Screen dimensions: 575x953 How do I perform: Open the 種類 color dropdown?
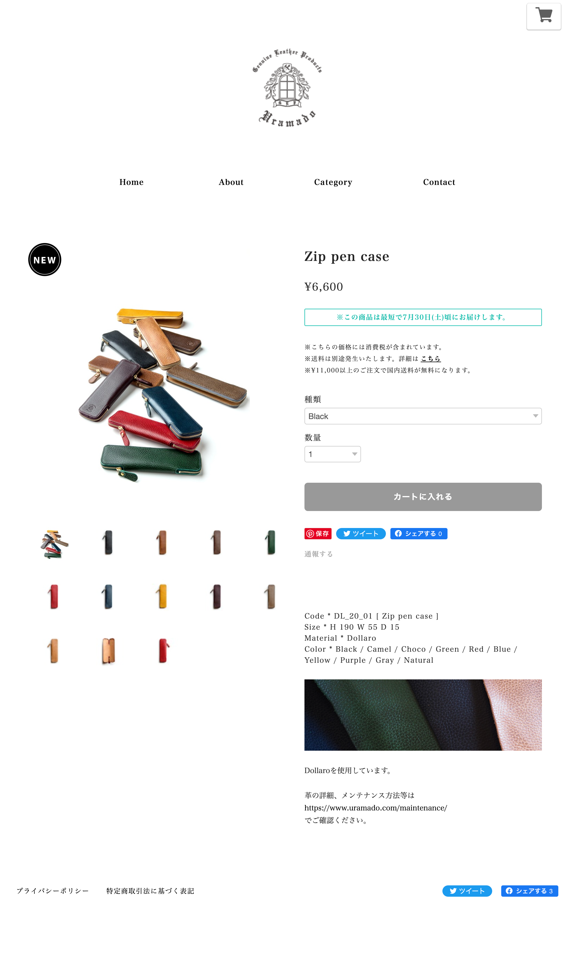(x=423, y=416)
